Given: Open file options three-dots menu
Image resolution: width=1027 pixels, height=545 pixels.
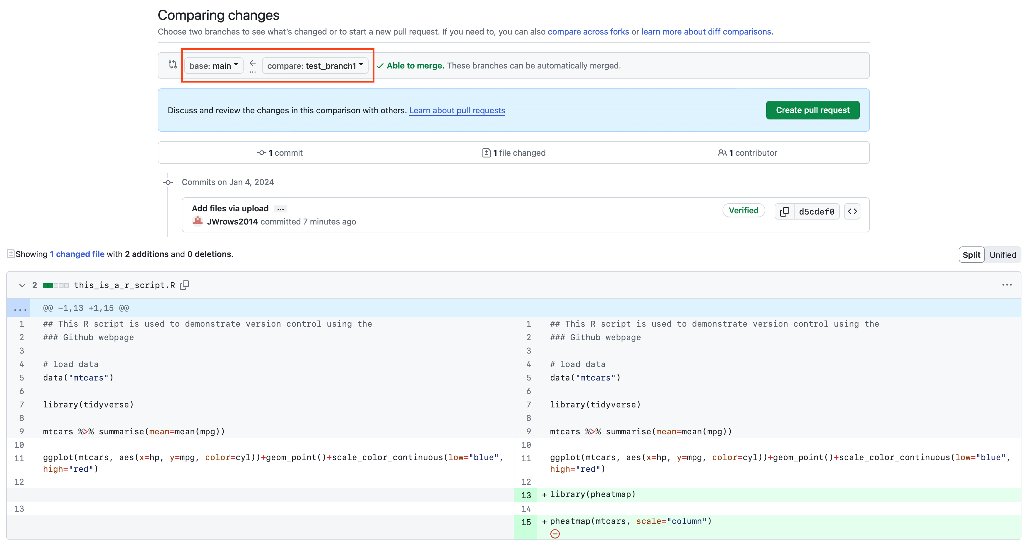Looking at the screenshot, I should pyautogui.click(x=1007, y=285).
